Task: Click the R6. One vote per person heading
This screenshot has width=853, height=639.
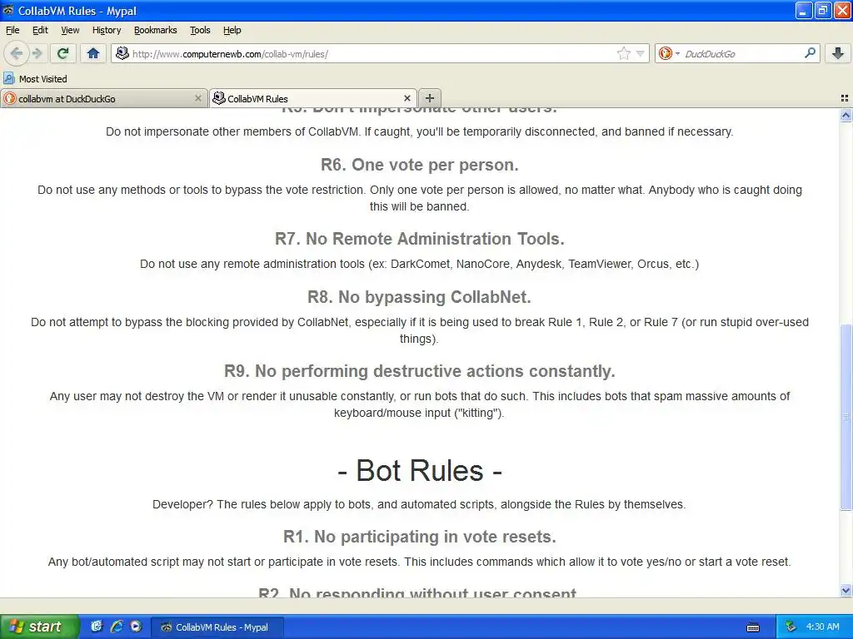Action: pyautogui.click(x=420, y=165)
